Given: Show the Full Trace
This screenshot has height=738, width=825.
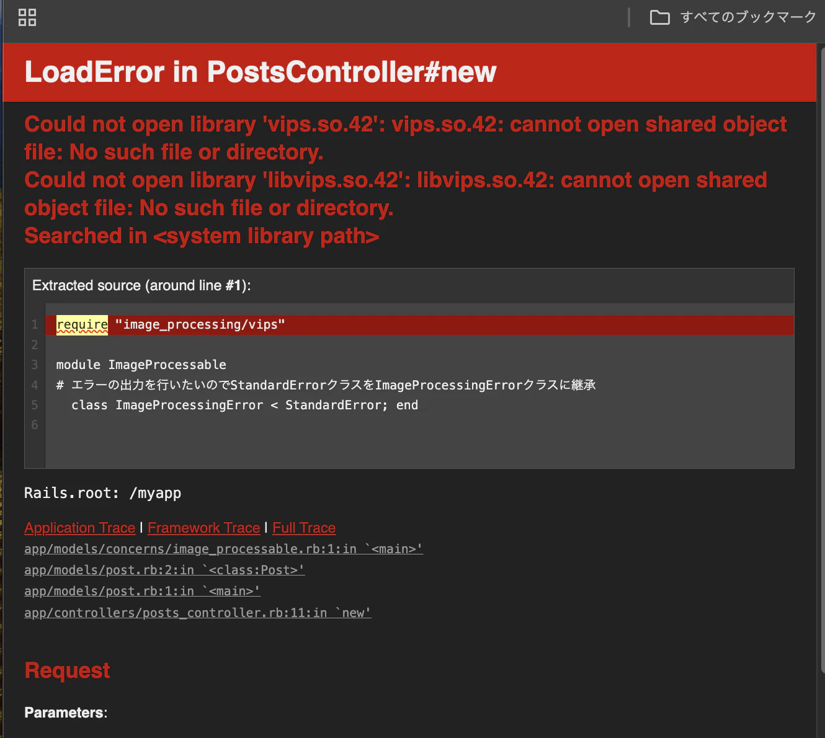Looking at the screenshot, I should (x=304, y=528).
